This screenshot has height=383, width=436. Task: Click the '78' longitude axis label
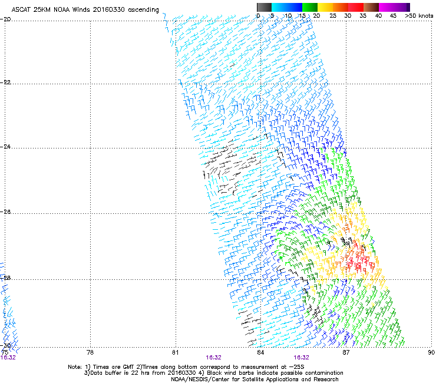pyautogui.click(x=90, y=352)
